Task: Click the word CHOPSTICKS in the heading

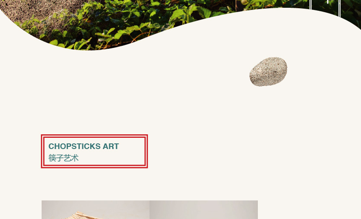Action: pyautogui.click(x=75, y=146)
